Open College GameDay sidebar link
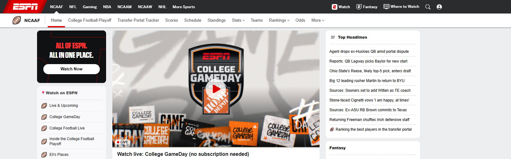 [65, 117]
